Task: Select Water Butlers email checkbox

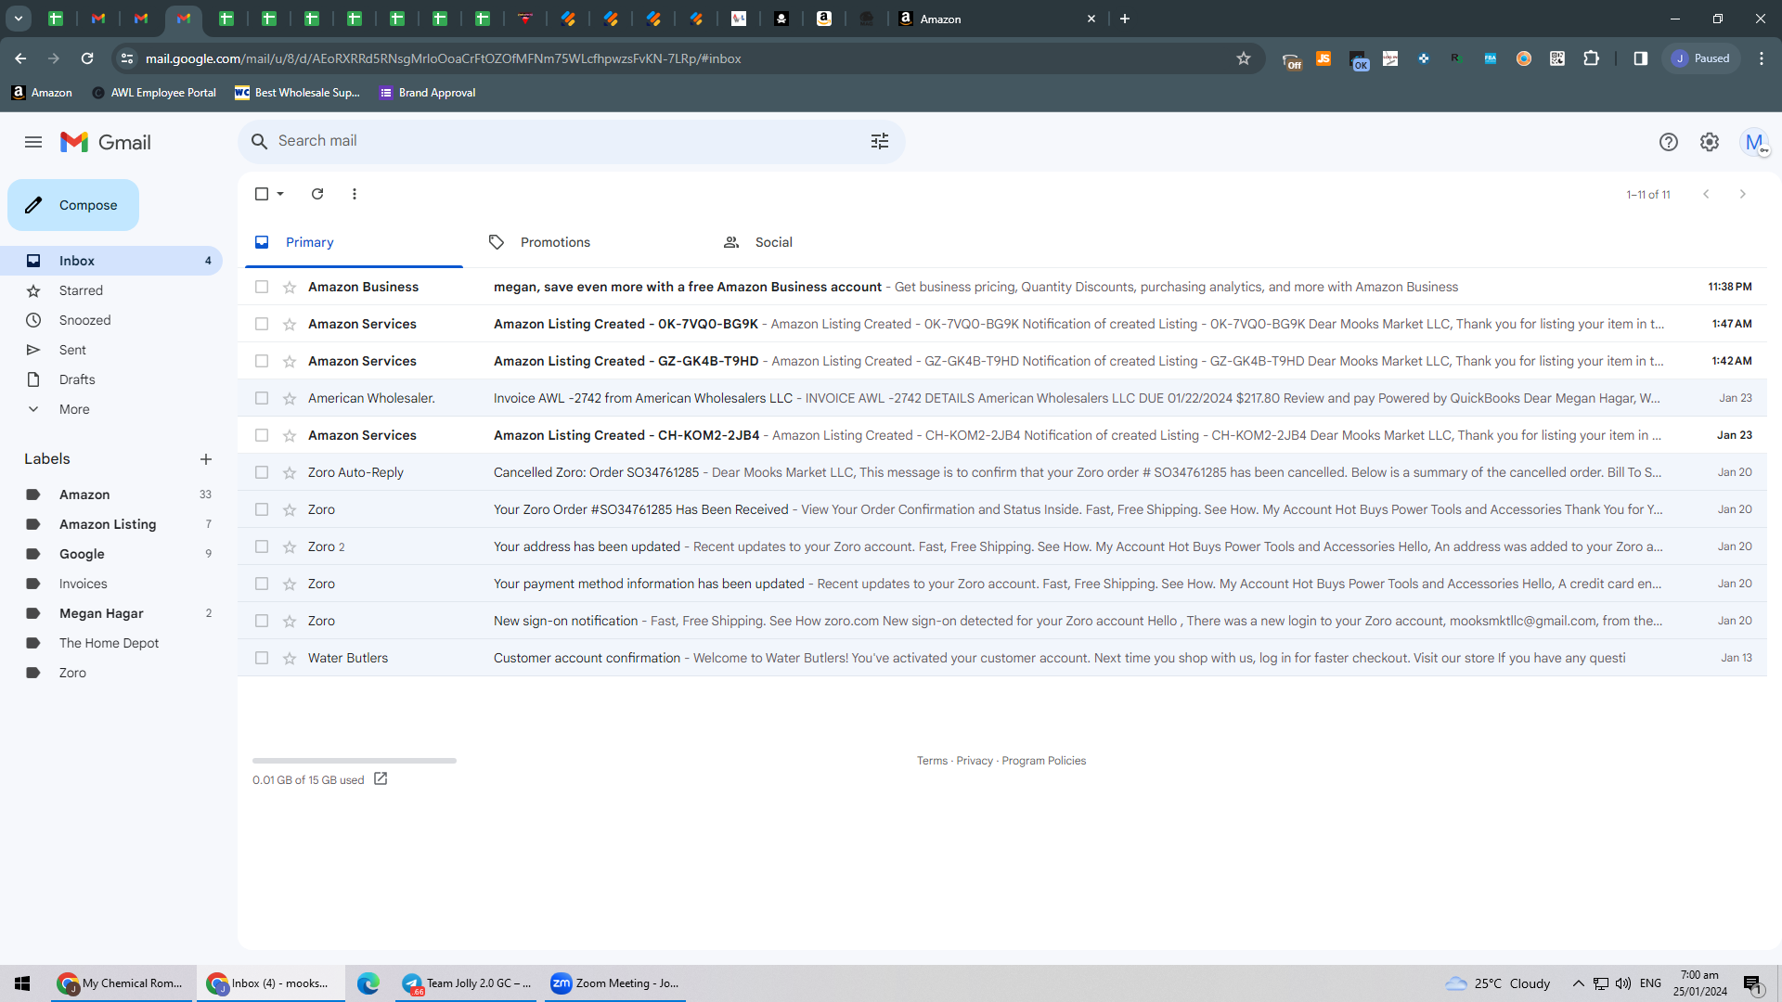Action: point(262,659)
